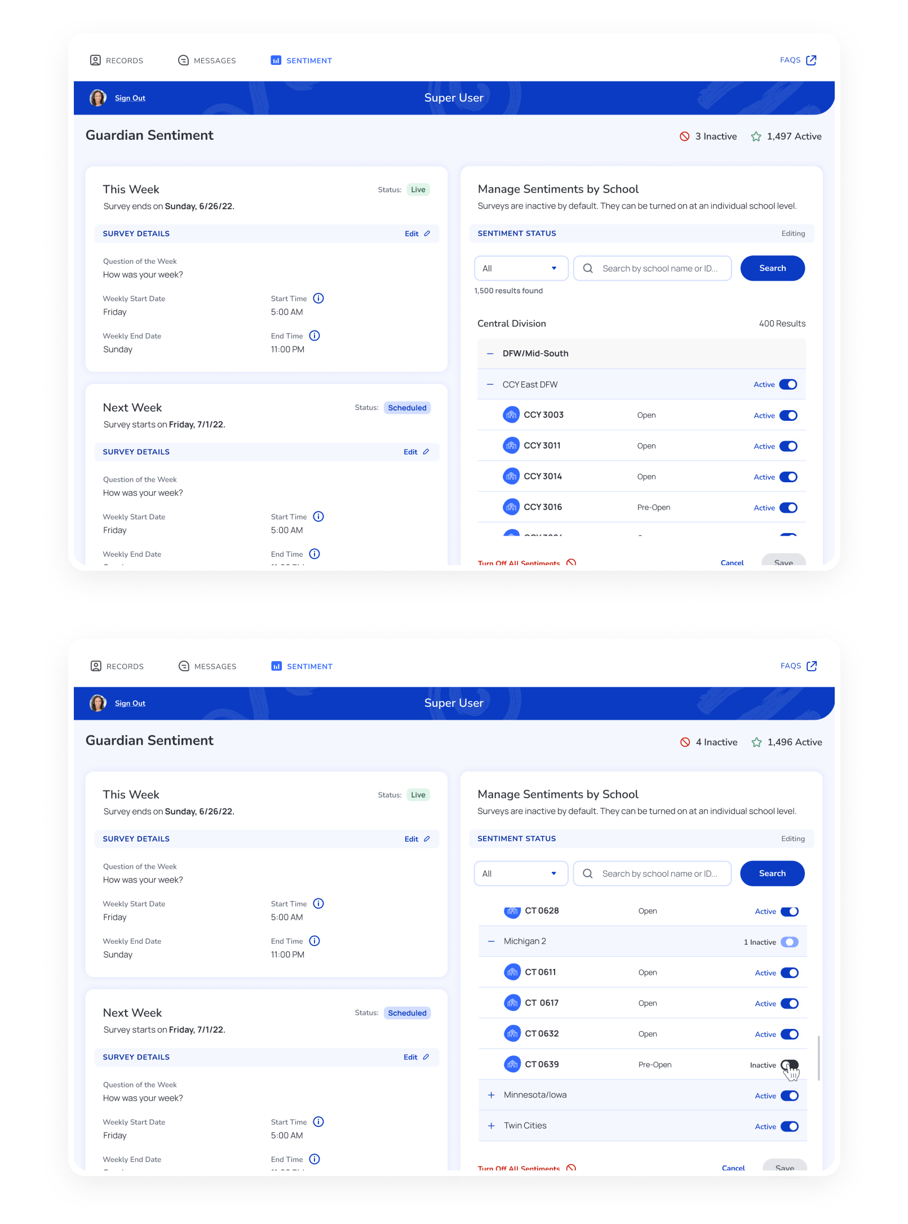Click Sign Out link in lower screen
The image size is (908, 1224).
(130, 703)
